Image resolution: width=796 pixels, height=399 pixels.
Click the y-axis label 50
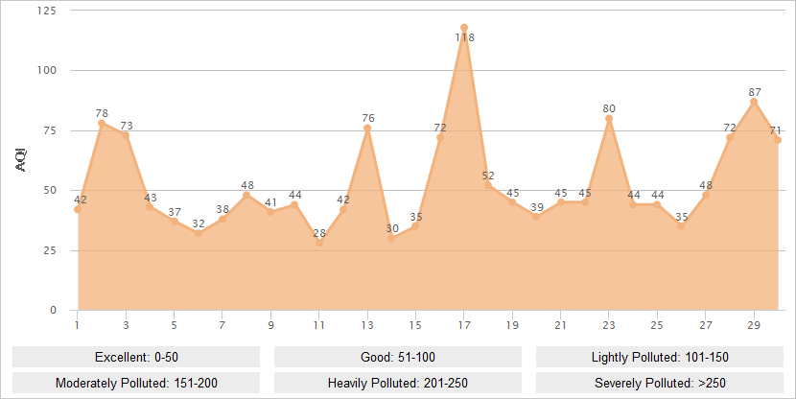point(50,190)
